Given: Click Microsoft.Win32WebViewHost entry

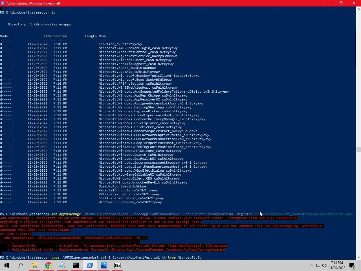Looking at the screenshot, I should (138, 88).
